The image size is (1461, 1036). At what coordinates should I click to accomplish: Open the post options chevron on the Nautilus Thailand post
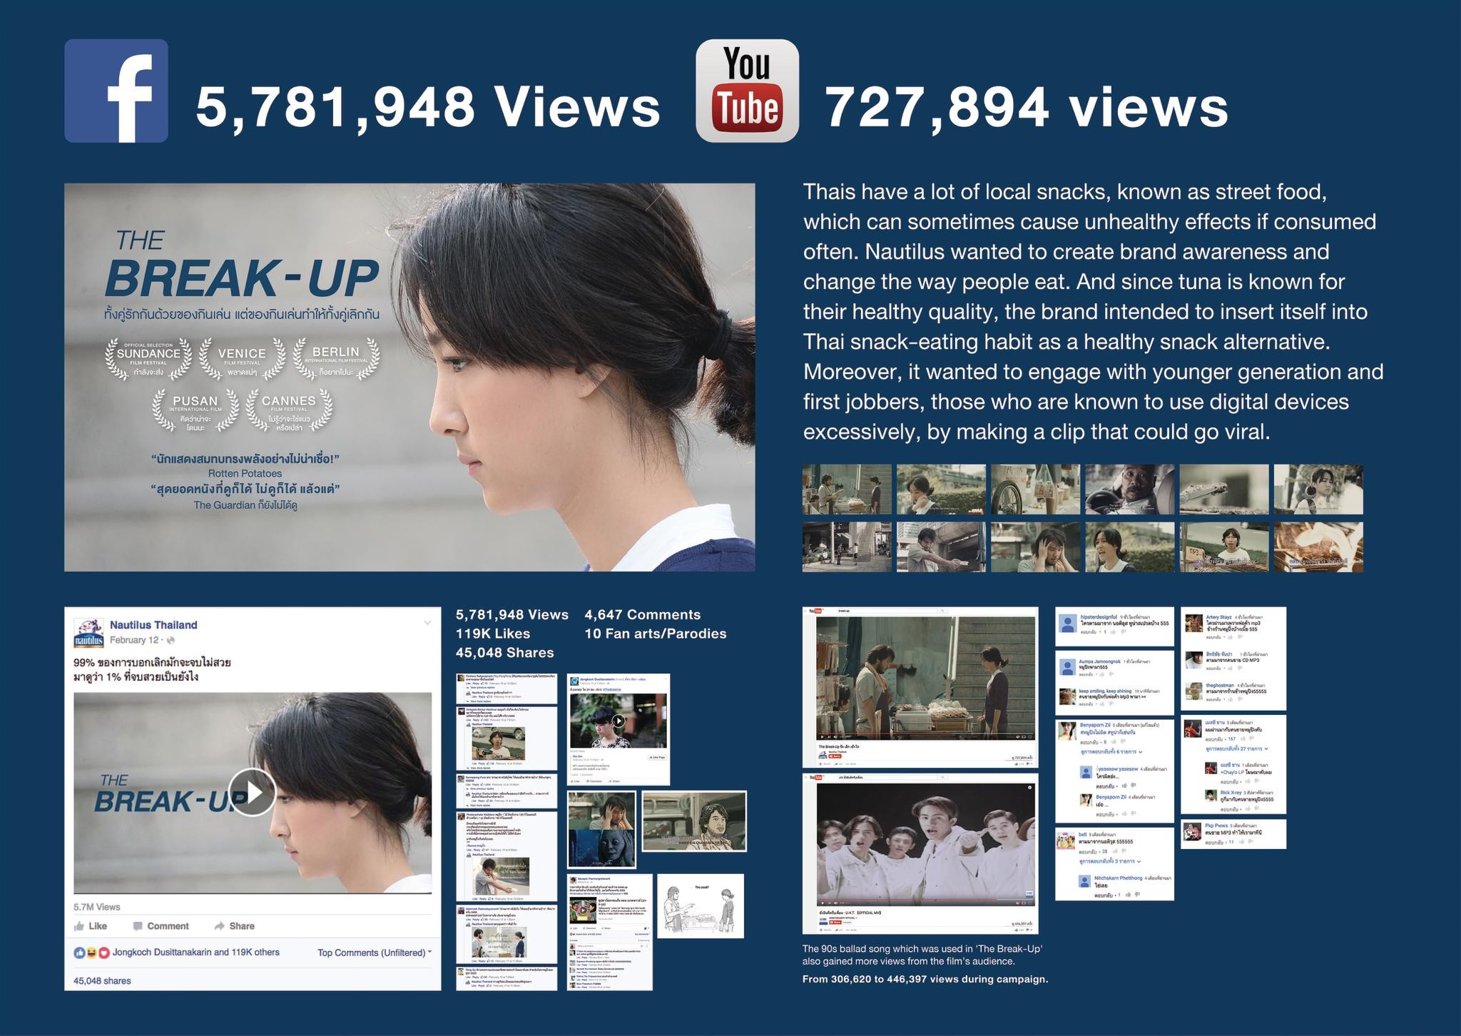tap(427, 623)
